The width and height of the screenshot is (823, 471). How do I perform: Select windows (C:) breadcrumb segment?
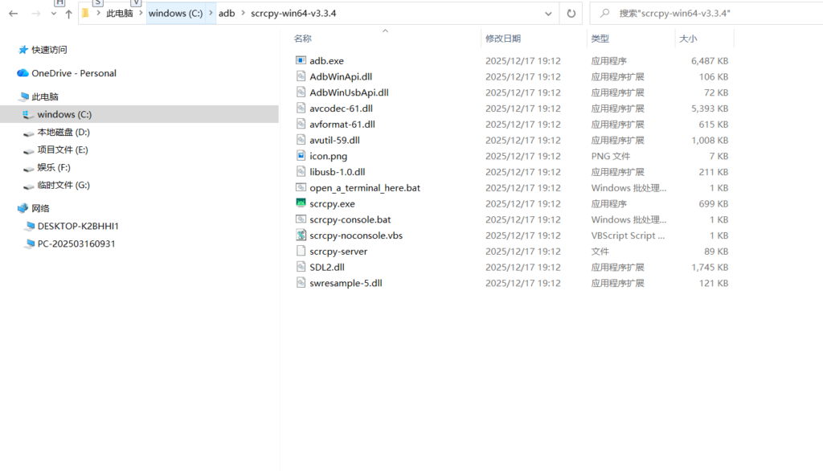175,13
